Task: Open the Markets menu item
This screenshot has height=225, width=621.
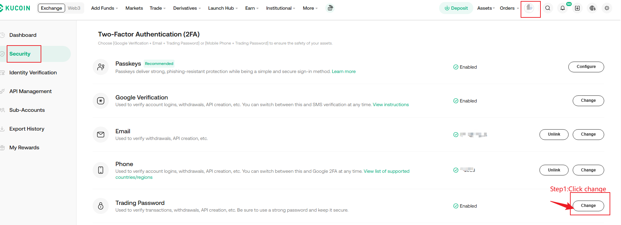Action: pos(134,8)
